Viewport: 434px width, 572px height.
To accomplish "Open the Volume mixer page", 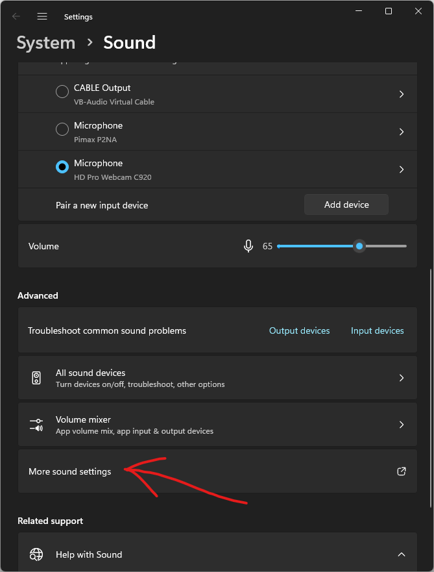I will point(217,425).
